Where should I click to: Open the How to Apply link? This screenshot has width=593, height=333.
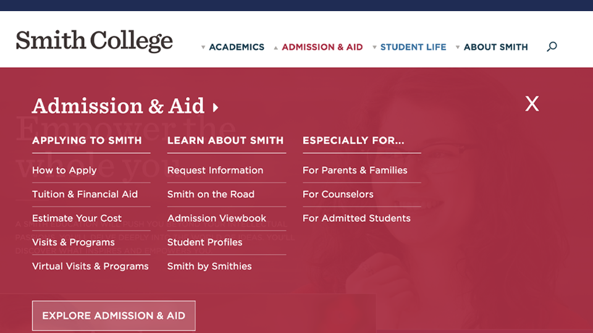tap(64, 171)
